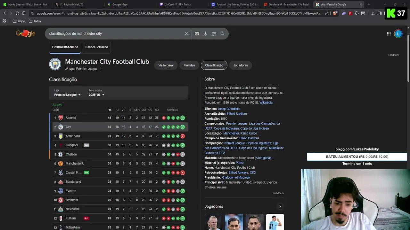Click the Arsenal crest in the table
This screenshot has width=410, height=230.
coord(61,118)
